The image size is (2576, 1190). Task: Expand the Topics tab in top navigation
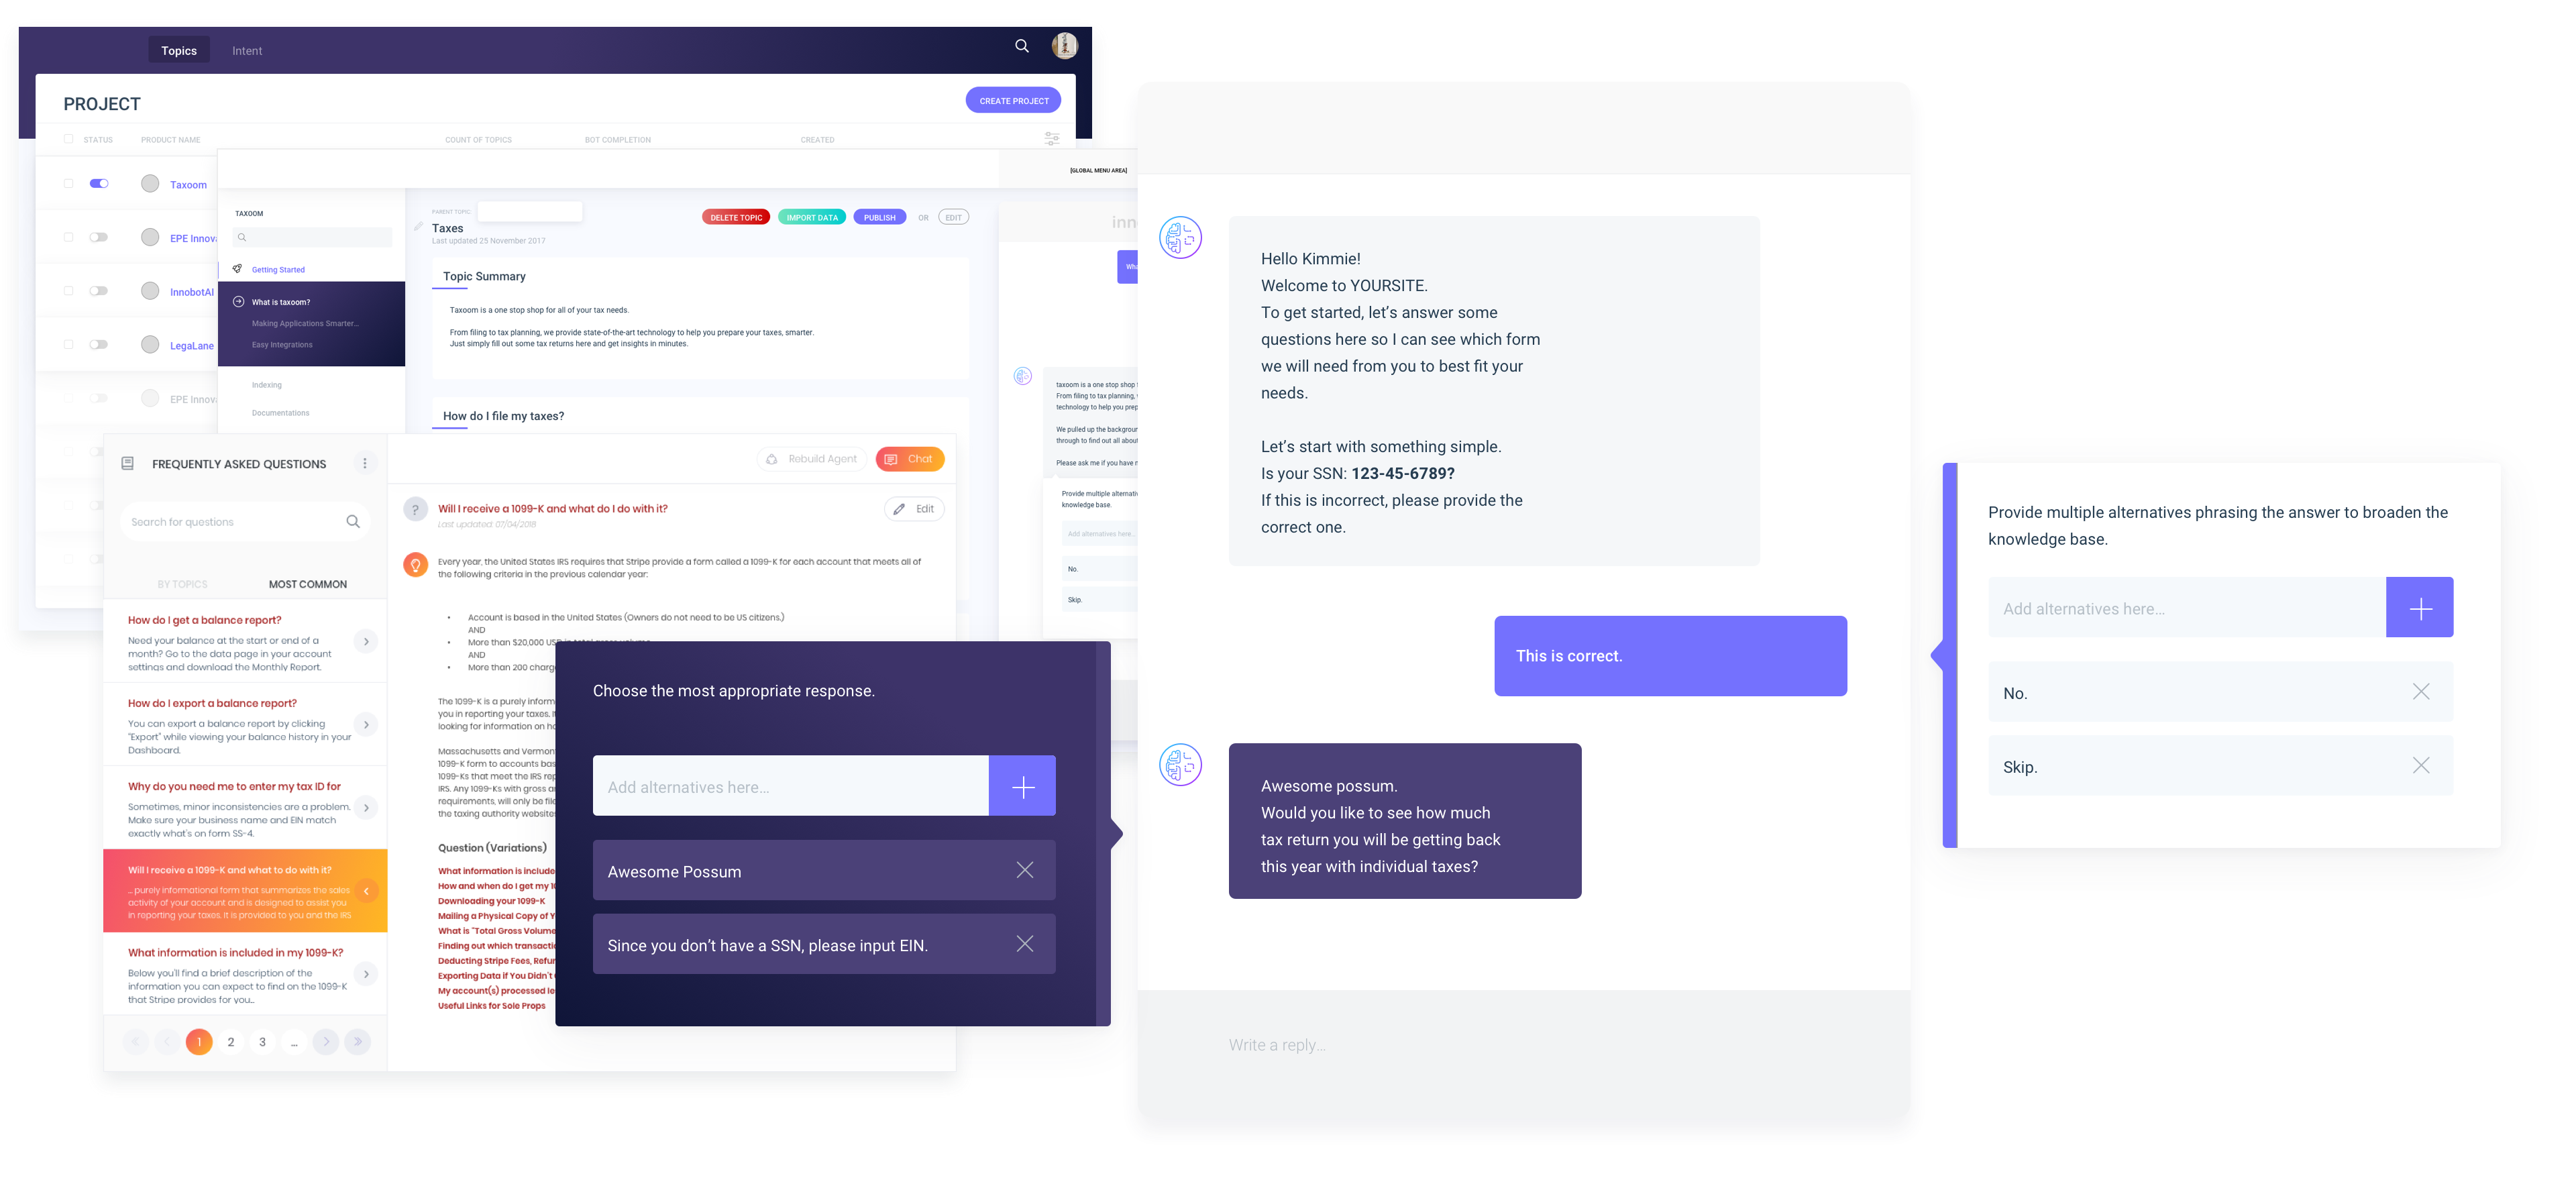click(x=179, y=51)
